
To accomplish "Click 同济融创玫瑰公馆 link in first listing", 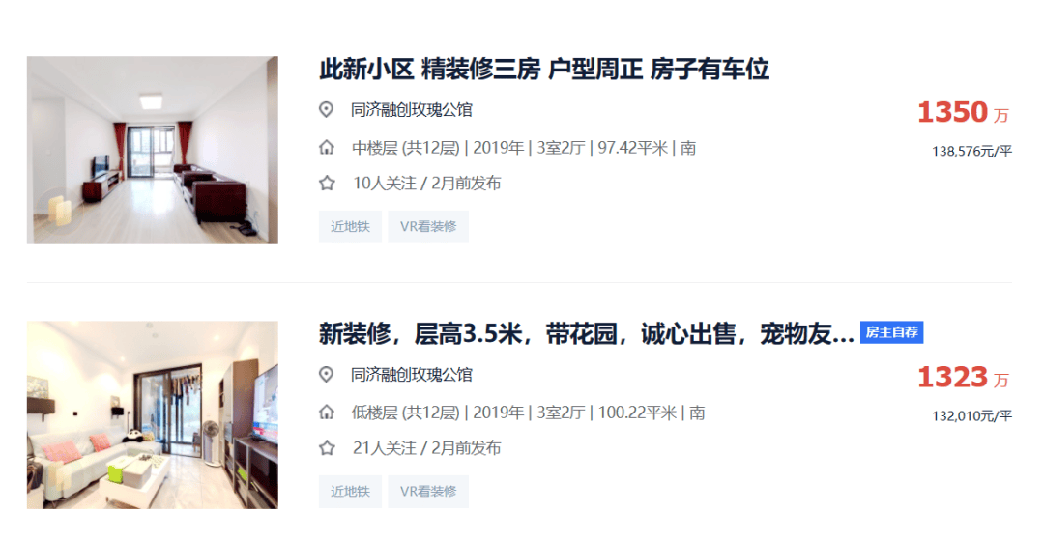I will click(412, 110).
